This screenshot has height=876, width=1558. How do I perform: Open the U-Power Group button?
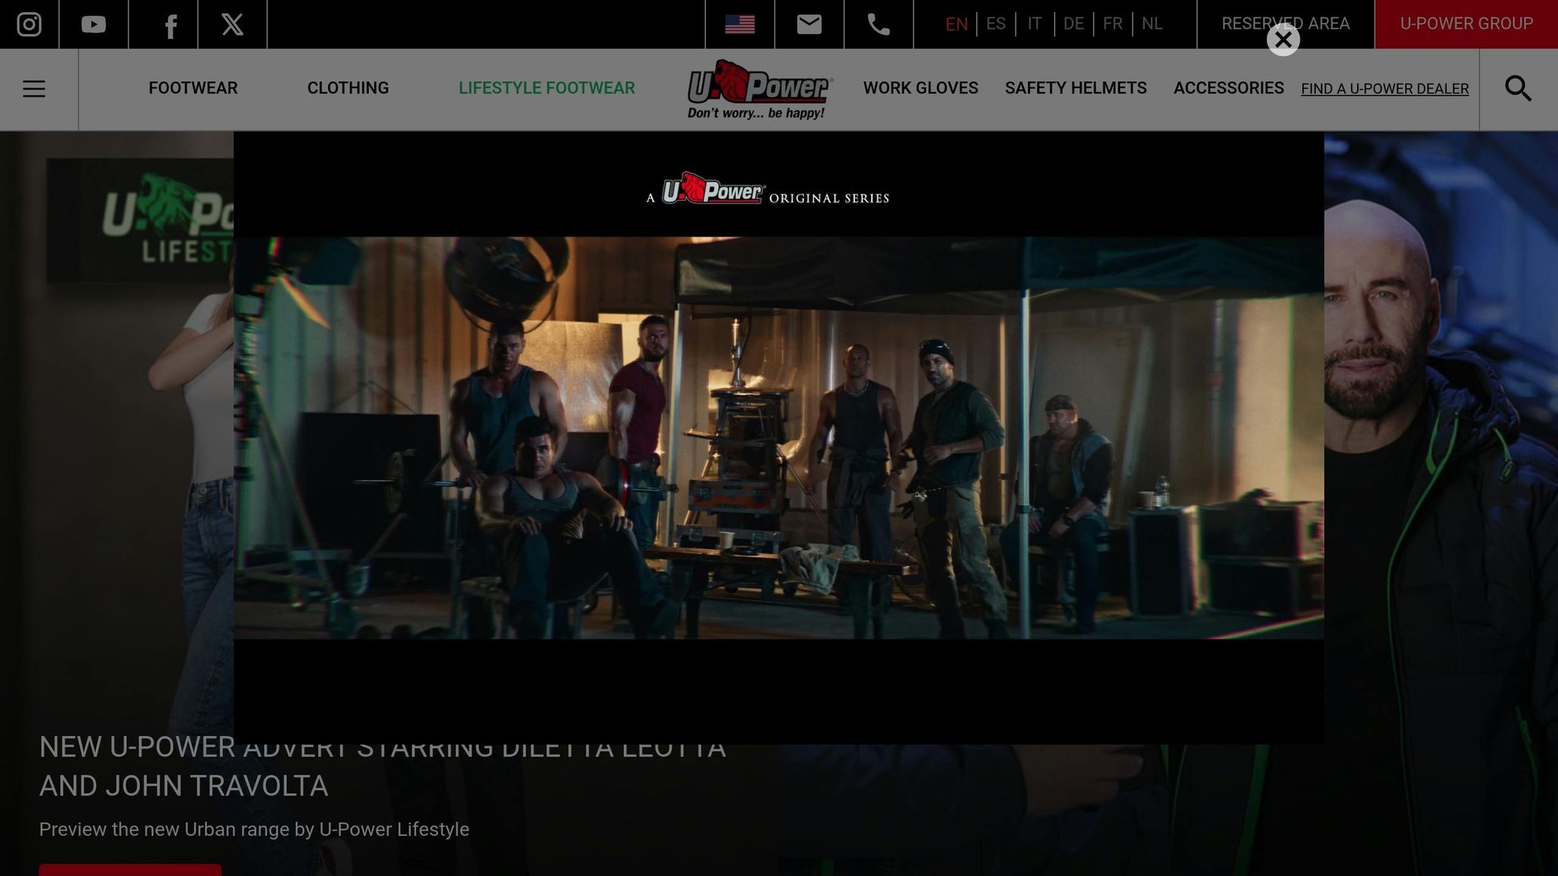pos(1466,24)
